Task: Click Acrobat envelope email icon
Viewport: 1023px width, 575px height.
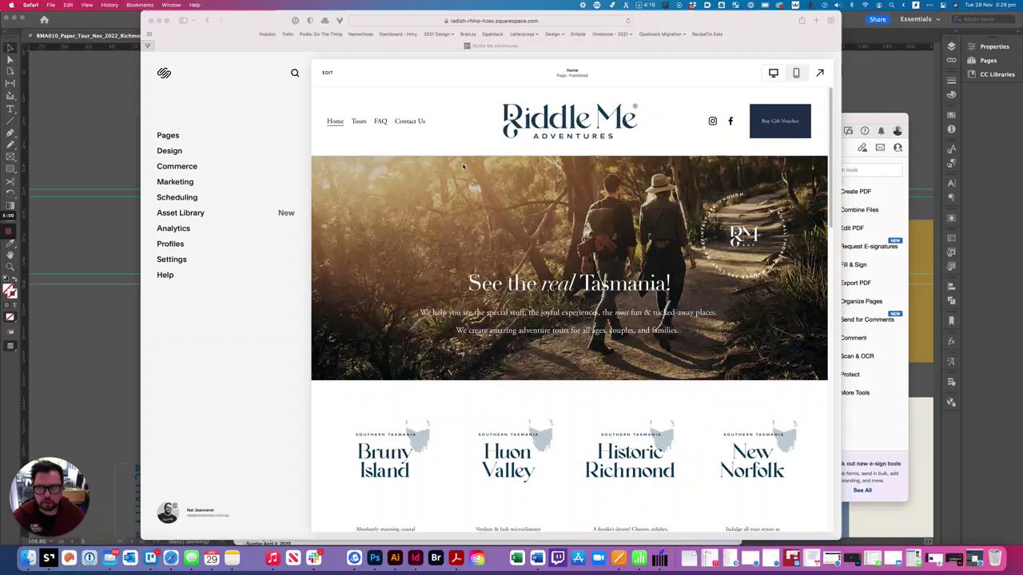Action: (880, 148)
